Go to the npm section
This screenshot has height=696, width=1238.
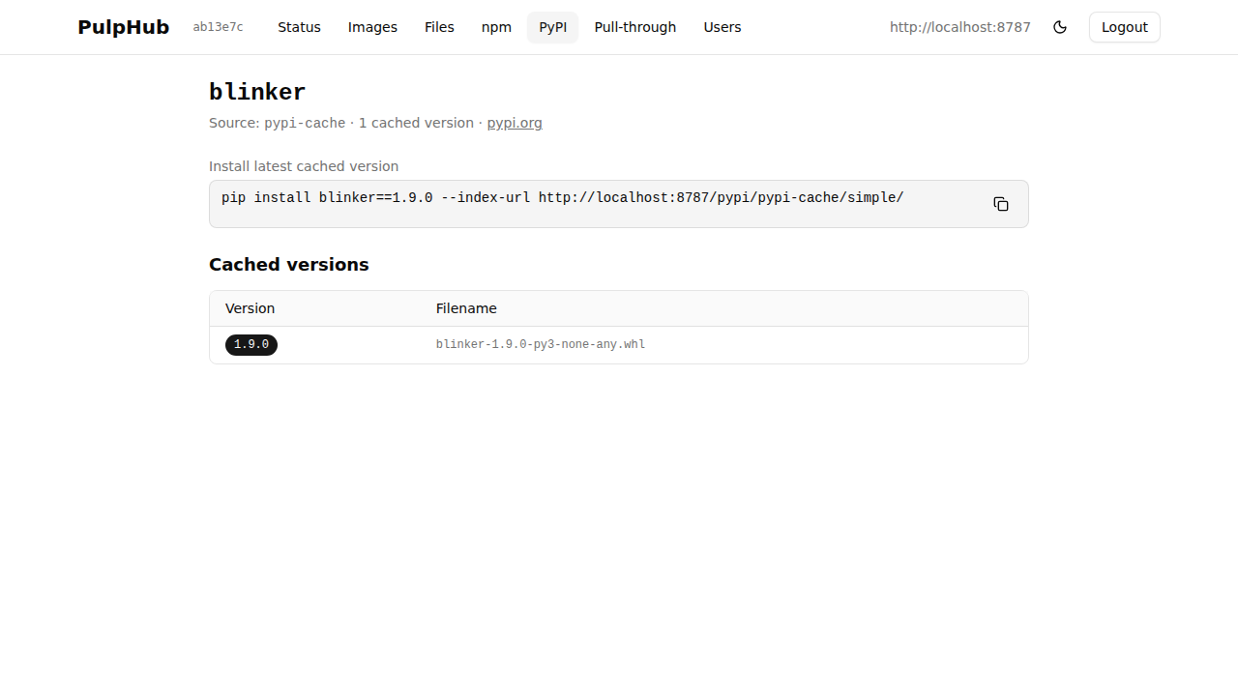[496, 27]
